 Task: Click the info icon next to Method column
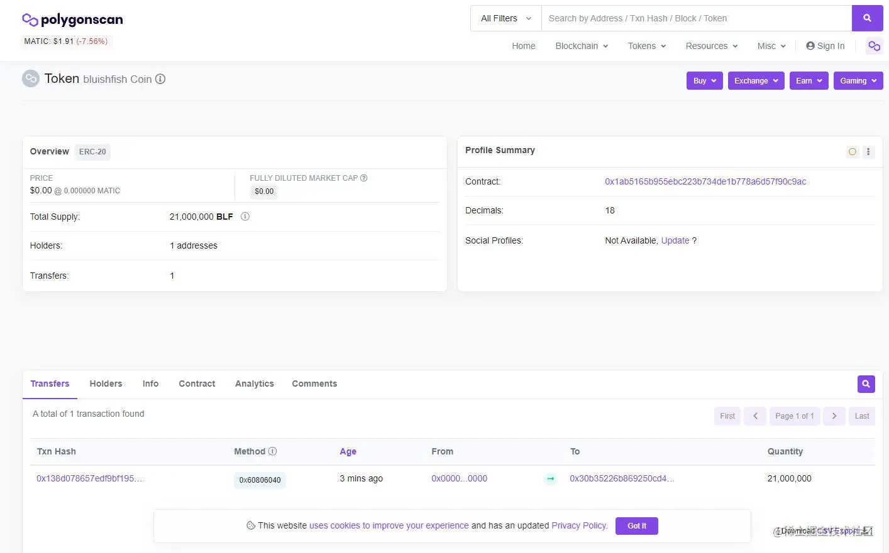tap(272, 451)
